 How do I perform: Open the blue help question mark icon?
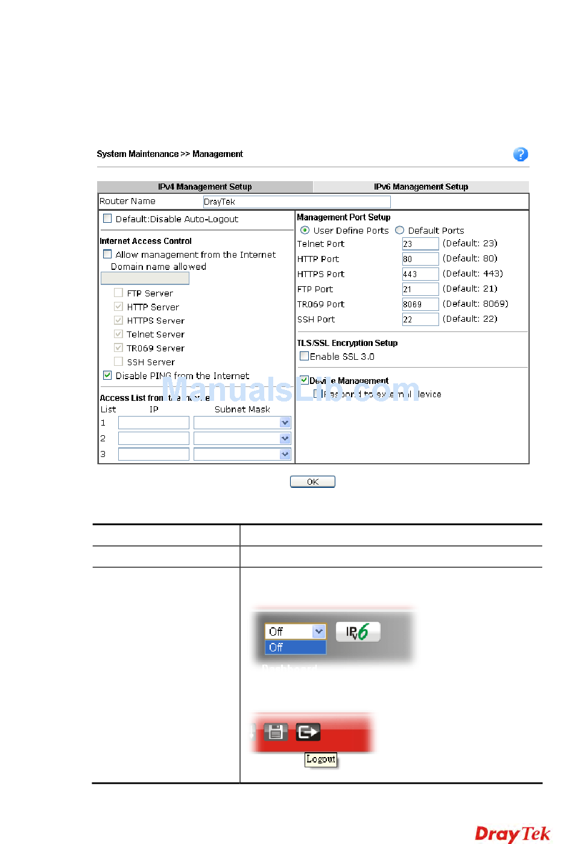(x=520, y=155)
